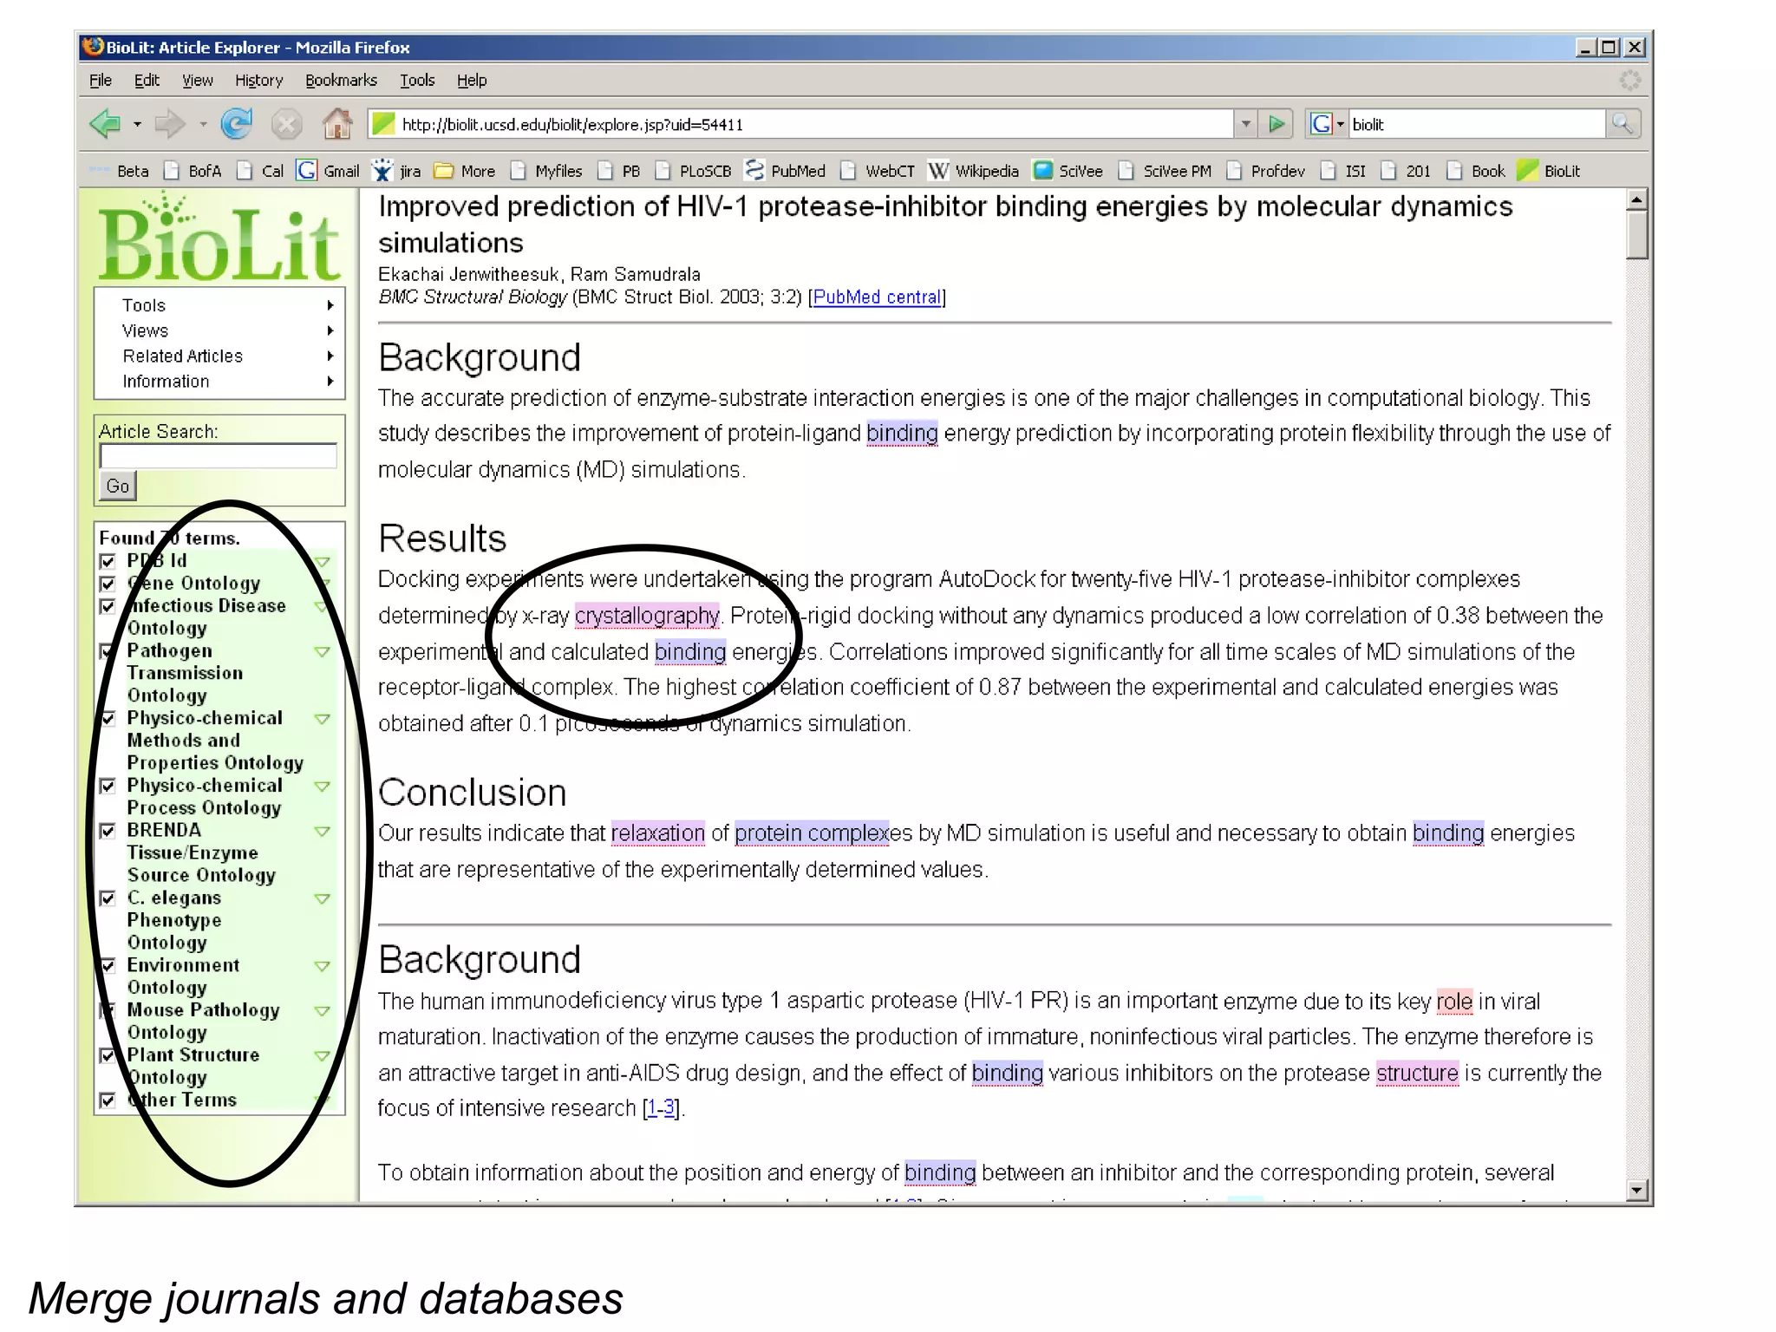Open the Tools menu in menu bar

click(x=417, y=80)
